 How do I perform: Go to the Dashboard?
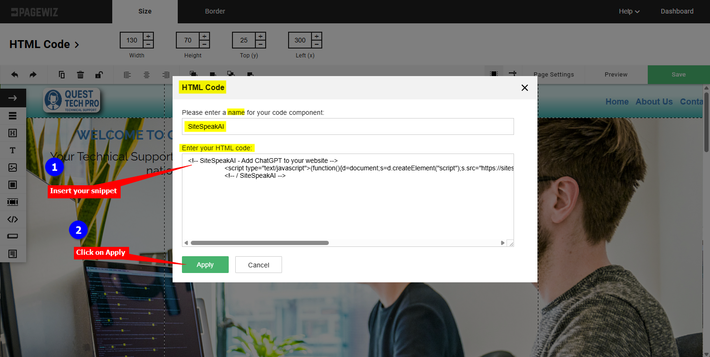[x=677, y=12]
